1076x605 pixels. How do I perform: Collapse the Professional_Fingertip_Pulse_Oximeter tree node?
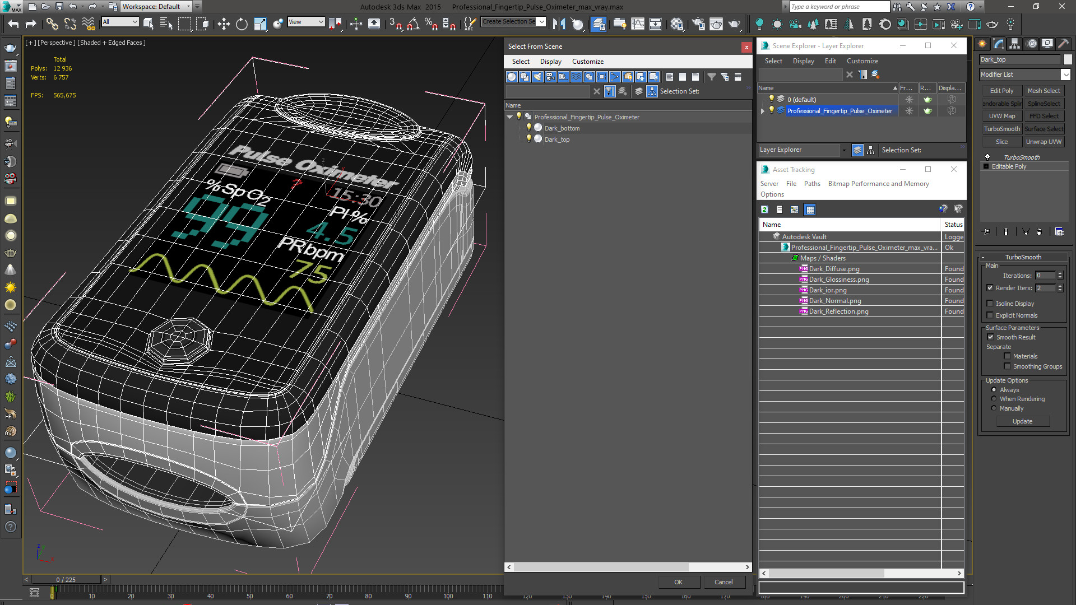pyautogui.click(x=510, y=117)
